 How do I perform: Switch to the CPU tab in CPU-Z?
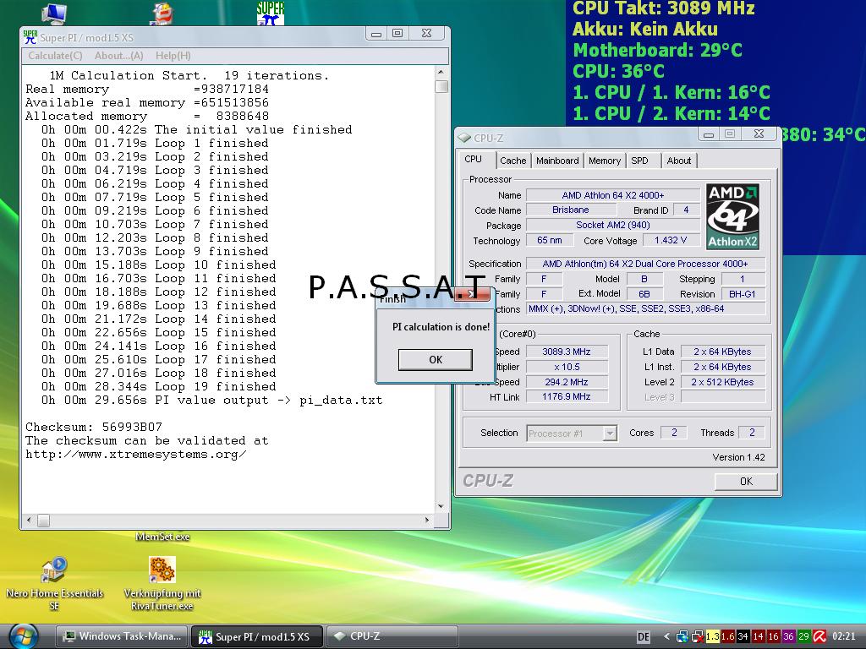point(473,159)
